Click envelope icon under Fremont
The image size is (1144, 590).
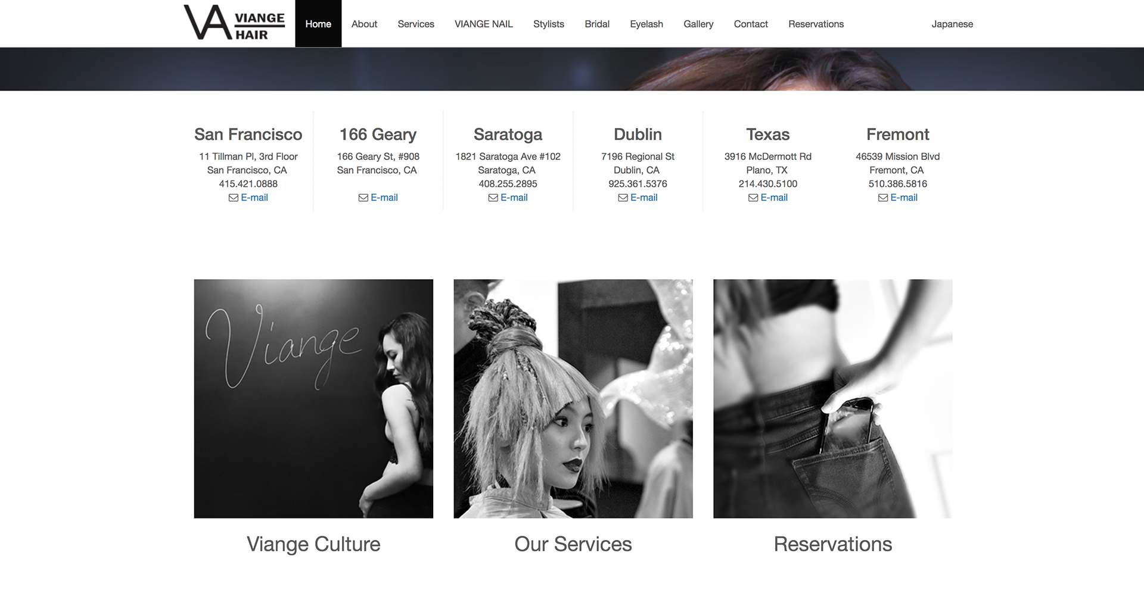(883, 198)
